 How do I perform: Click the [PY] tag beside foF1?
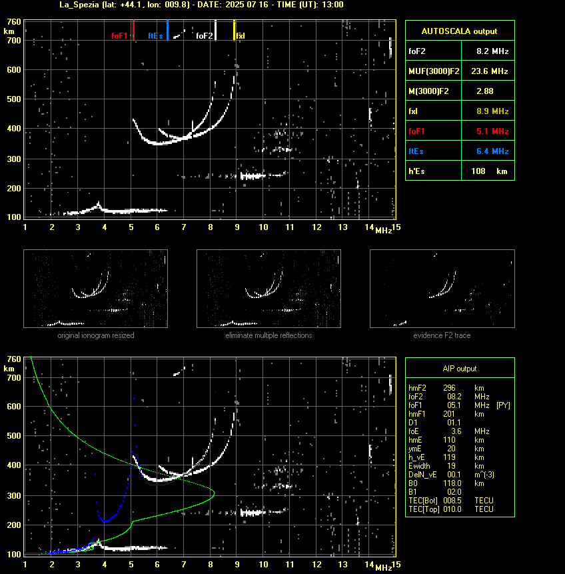503,405
